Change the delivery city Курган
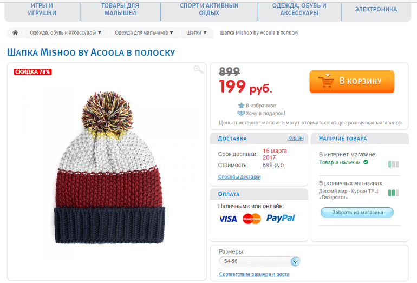Image resolution: width=417 pixels, height=283 pixels. [296, 139]
